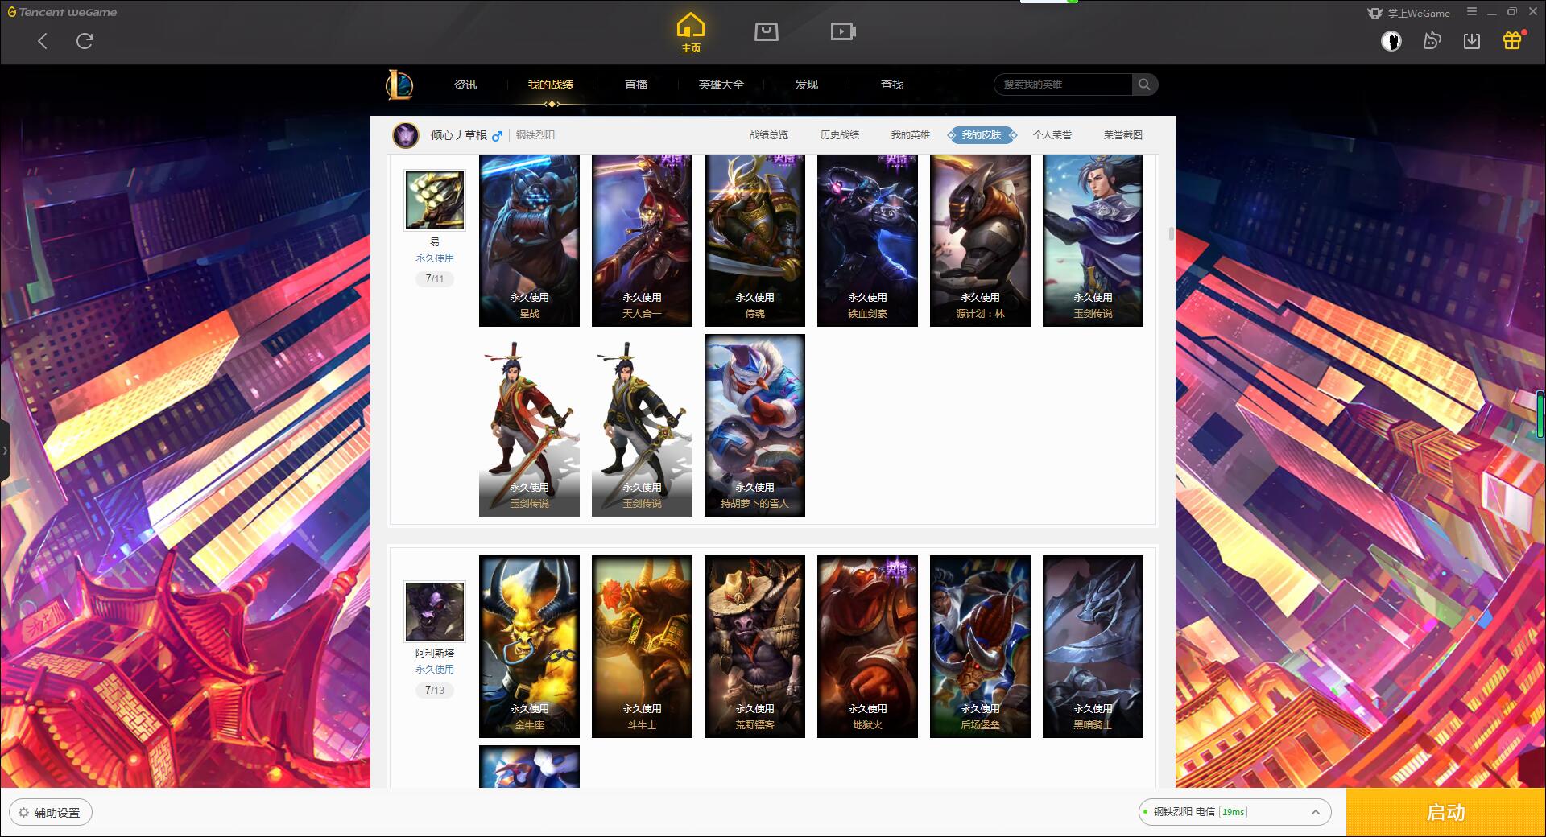Open the download manager icon
The width and height of the screenshot is (1546, 837).
(1472, 40)
